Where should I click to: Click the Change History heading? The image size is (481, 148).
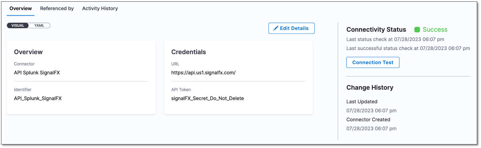[370, 88]
